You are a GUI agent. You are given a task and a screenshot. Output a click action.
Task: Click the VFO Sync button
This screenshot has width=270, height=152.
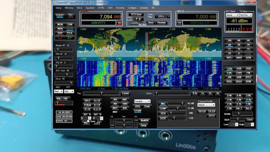[136, 14]
